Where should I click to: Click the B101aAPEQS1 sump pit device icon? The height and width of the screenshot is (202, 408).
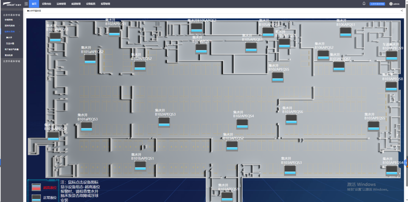(x=55, y=37)
